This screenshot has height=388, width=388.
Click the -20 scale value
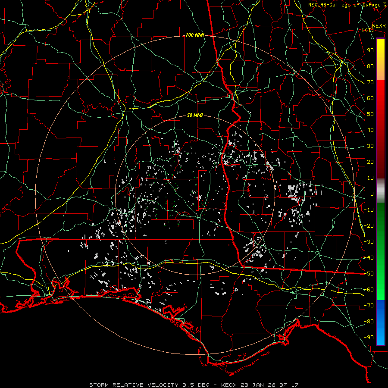click(369, 225)
